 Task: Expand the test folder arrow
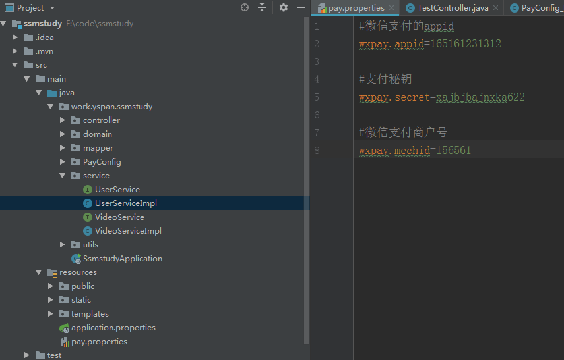27,355
